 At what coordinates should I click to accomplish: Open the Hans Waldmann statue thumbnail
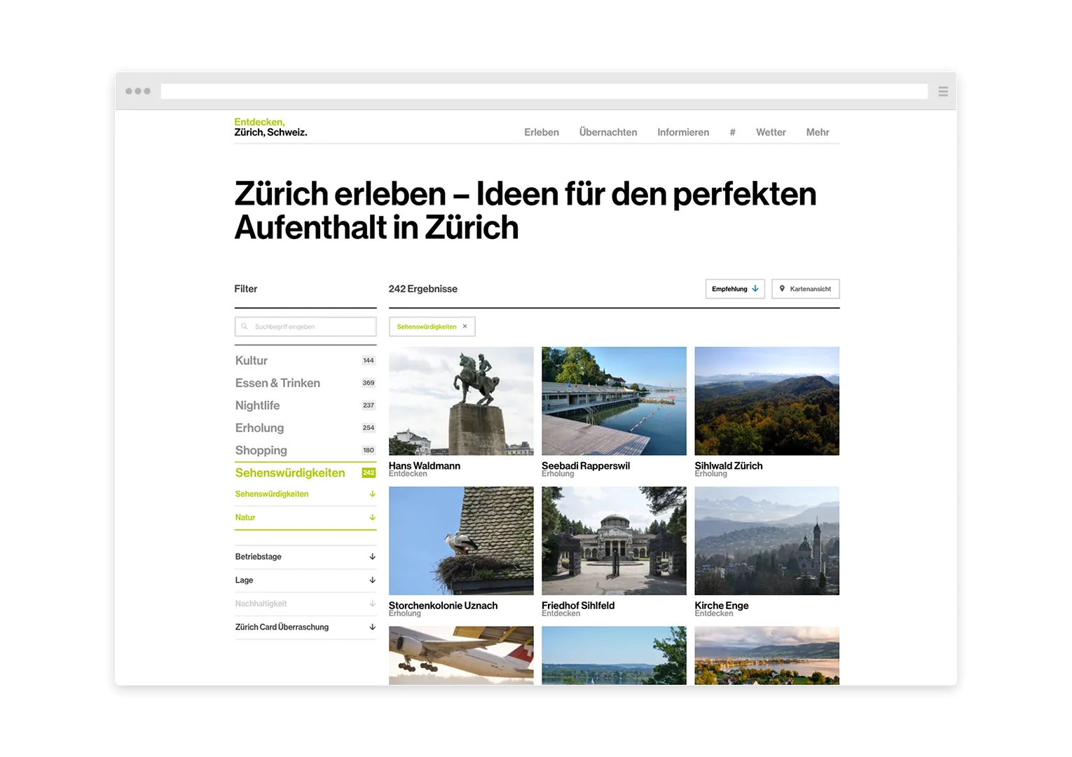coord(461,401)
